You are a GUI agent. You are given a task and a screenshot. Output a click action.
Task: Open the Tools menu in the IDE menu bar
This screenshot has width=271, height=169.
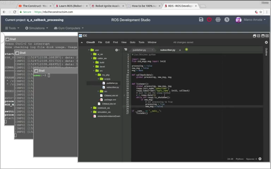[141, 42]
